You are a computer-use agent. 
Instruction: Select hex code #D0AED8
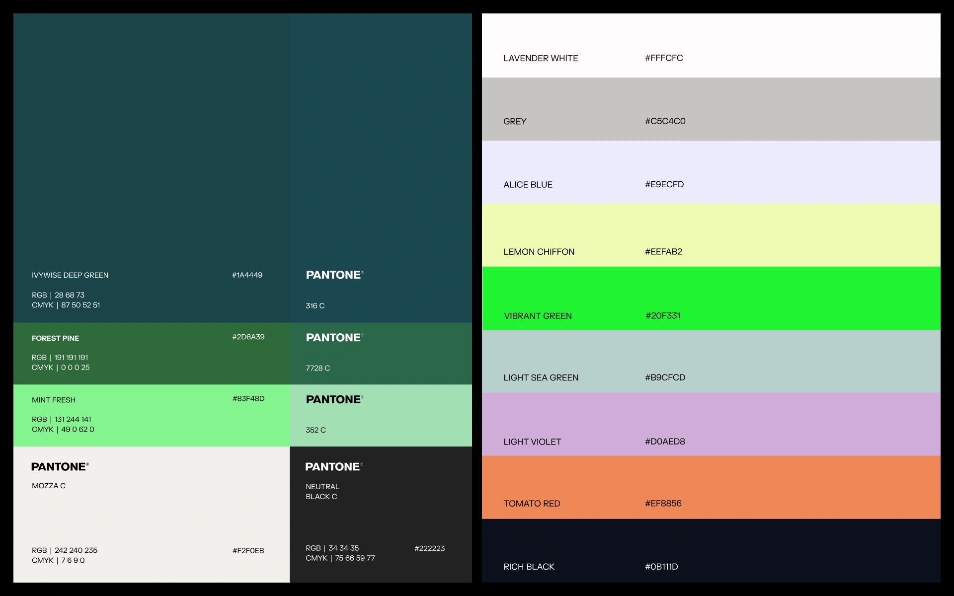coord(665,442)
